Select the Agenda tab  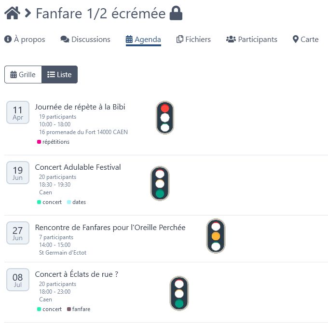[x=143, y=40]
